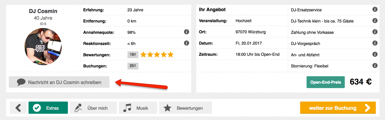Click info icon next to Annahmequote

[186, 32]
